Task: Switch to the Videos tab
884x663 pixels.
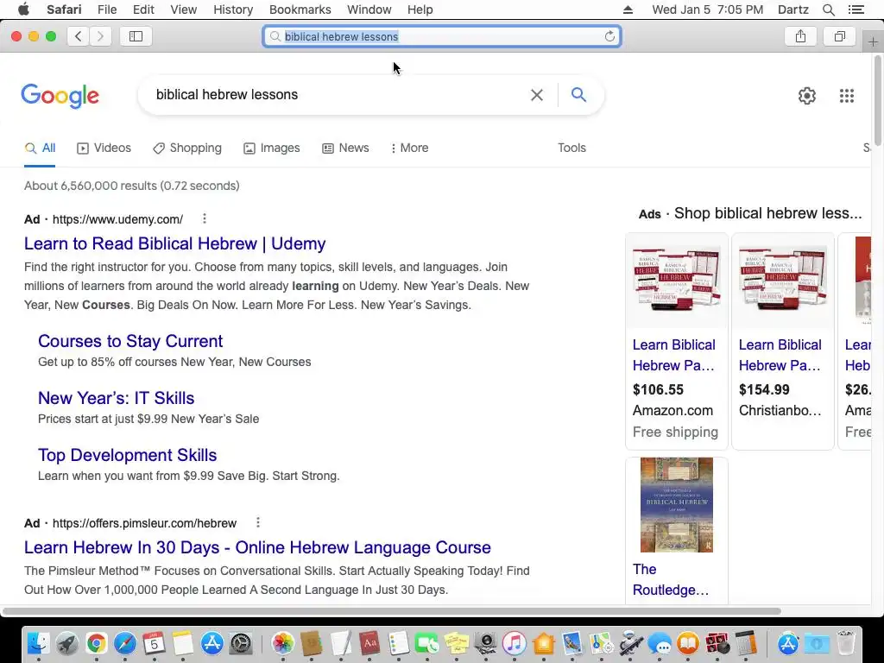Action: pos(104,148)
